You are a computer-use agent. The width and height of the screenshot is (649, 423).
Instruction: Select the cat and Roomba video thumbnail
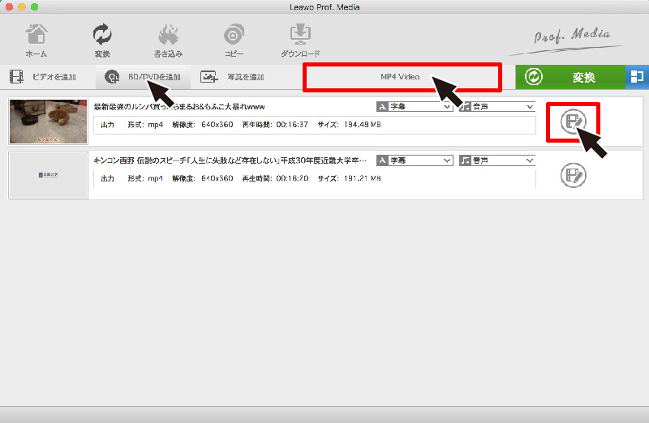tap(49, 122)
